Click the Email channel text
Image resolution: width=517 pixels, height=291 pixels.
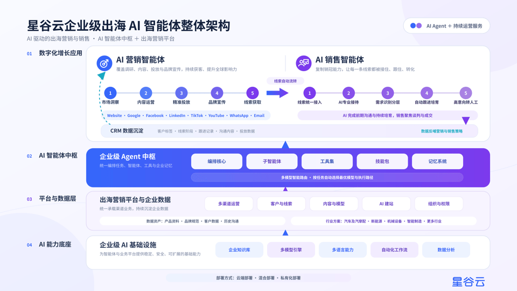coord(259,115)
